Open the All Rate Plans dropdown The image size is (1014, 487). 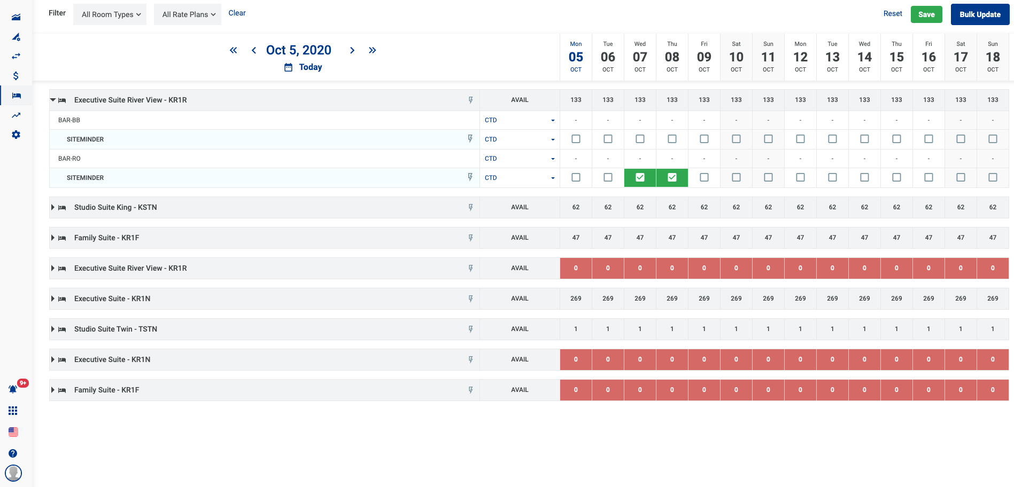188,14
